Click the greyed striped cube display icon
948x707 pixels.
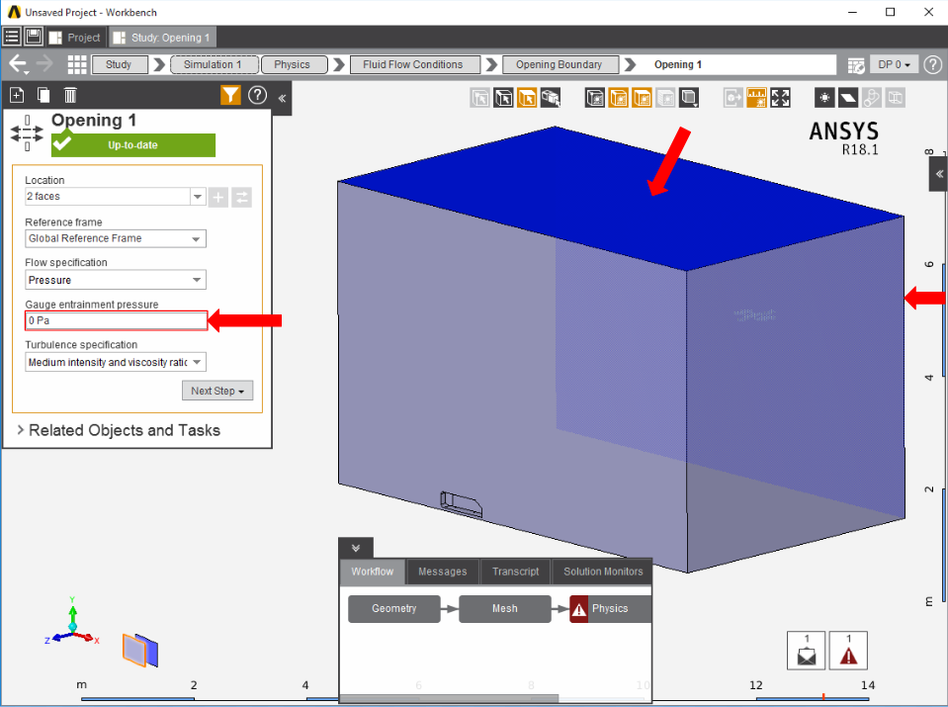tap(665, 97)
